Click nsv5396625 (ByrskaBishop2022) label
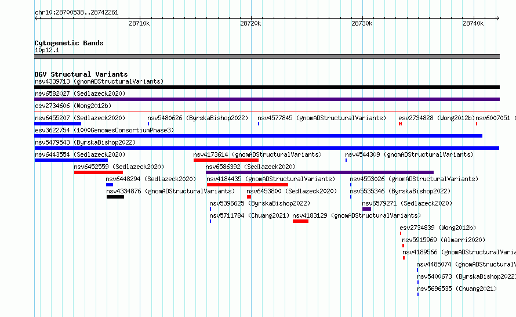The image size is (516, 317). click(260, 203)
